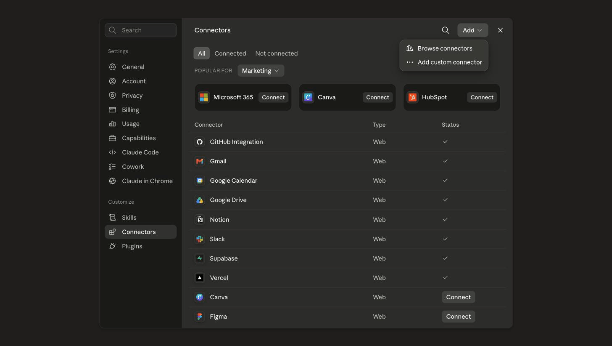
Task: Click the Notion logo icon
Action: (x=200, y=220)
